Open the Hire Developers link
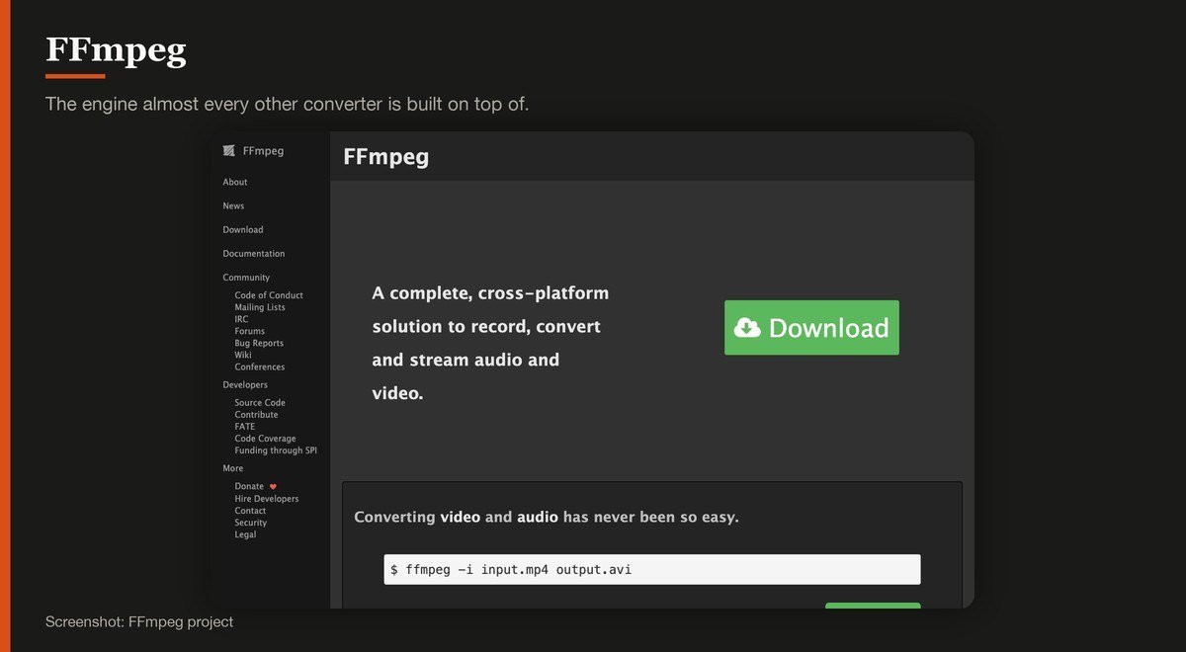 point(267,499)
